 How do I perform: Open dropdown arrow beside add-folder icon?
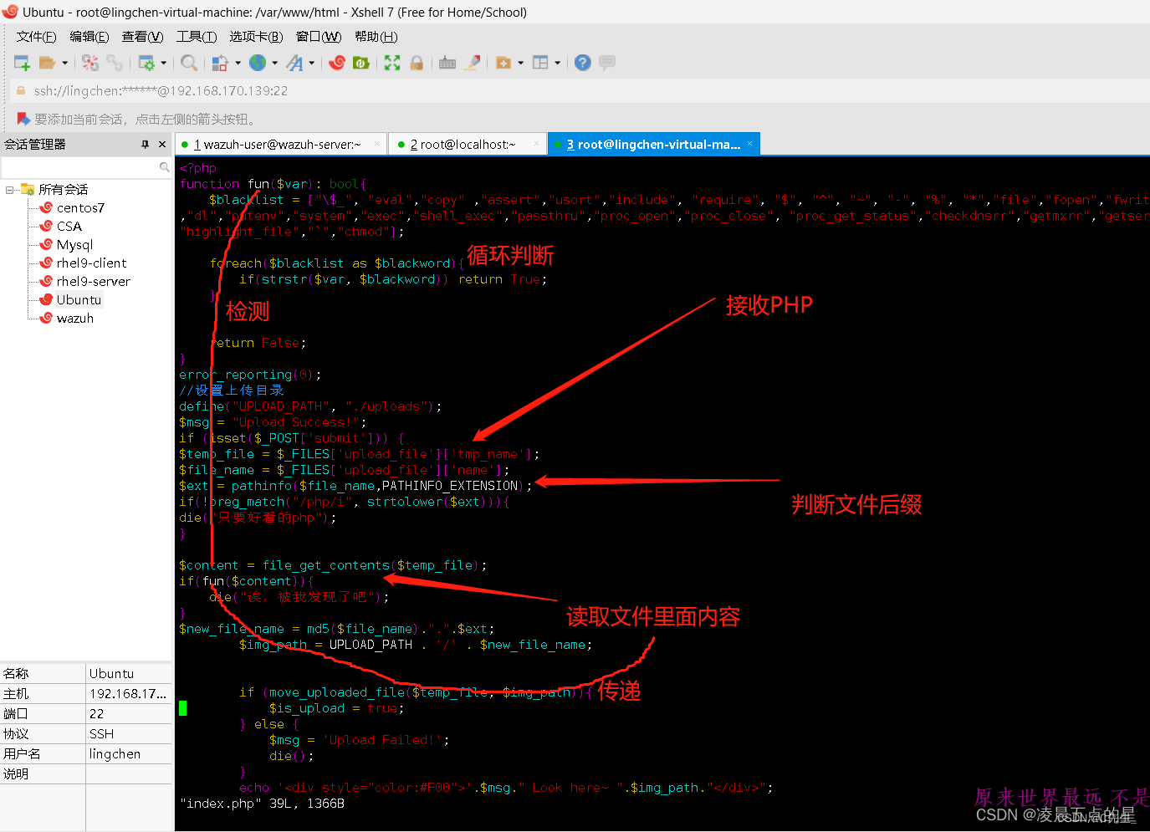(x=520, y=63)
